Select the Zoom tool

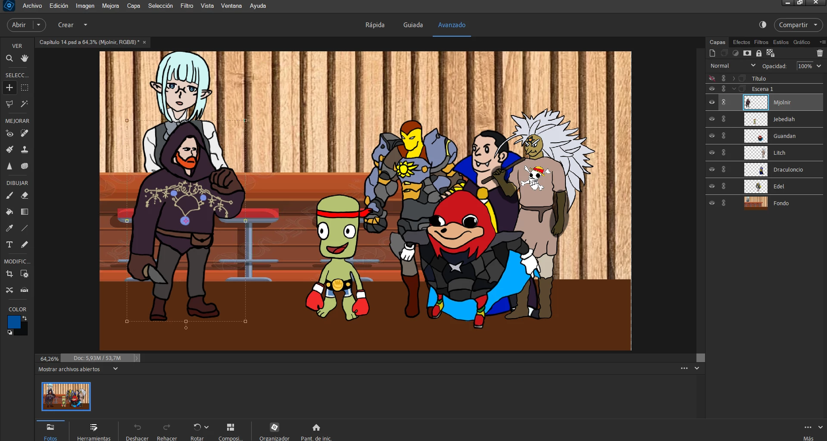pyautogui.click(x=9, y=58)
